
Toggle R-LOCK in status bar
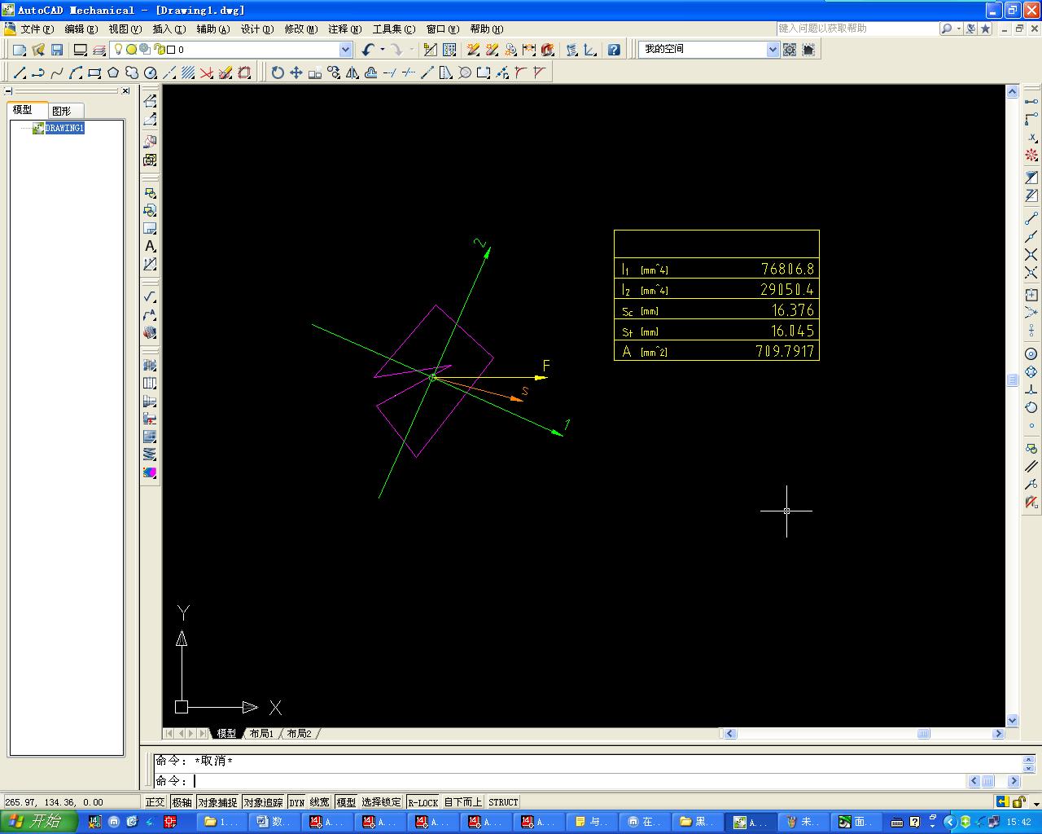[423, 802]
